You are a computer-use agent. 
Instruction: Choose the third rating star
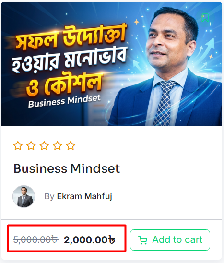(44, 145)
